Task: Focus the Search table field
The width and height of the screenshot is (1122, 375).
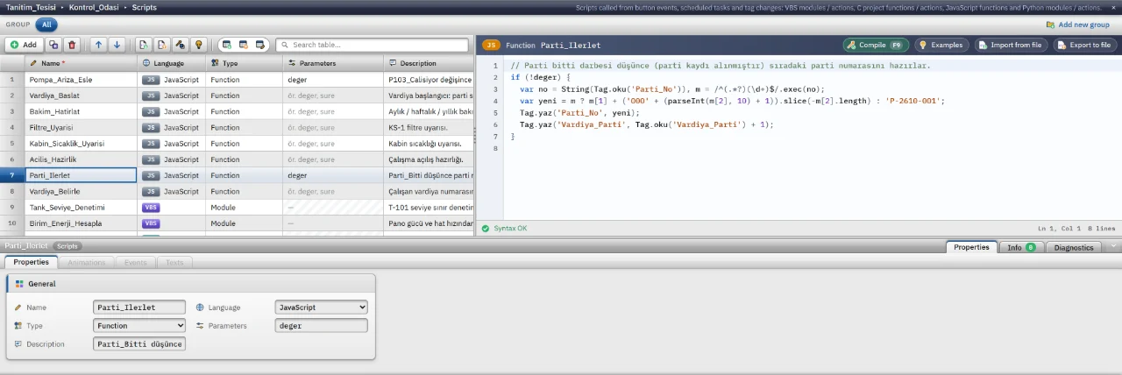Action: pos(373,44)
